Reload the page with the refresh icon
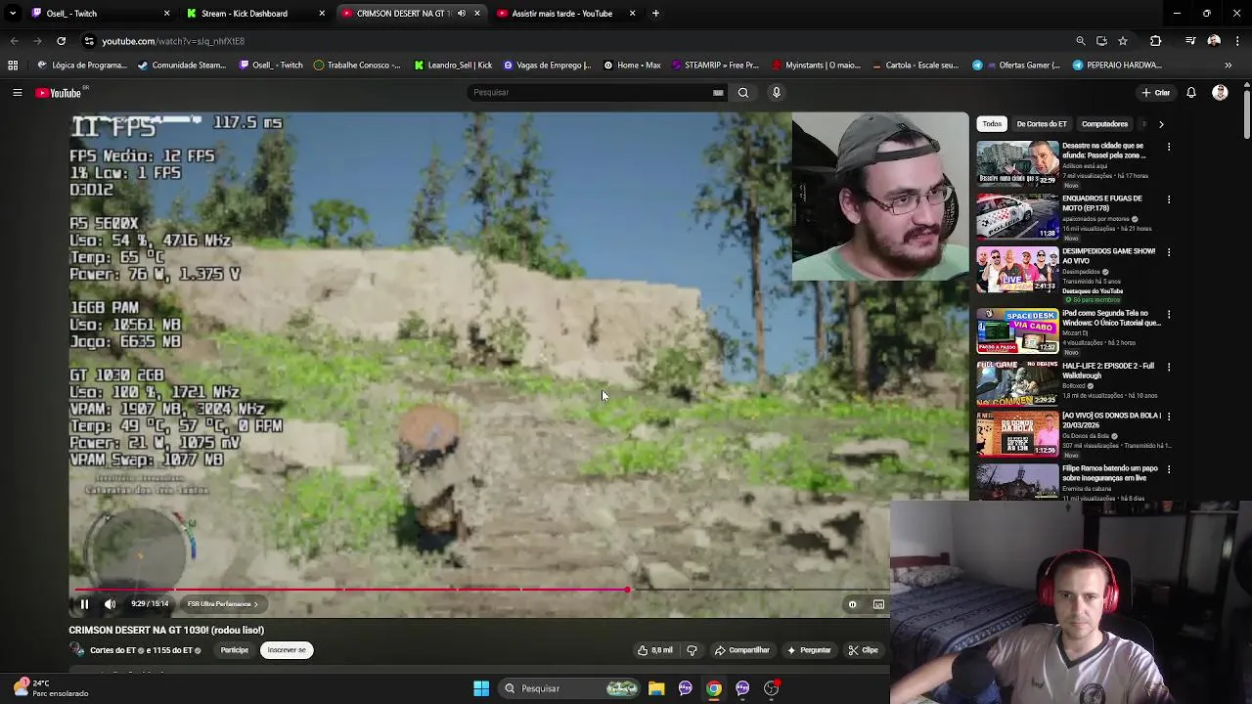1252x704 pixels. pyautogui.click(x=61, y=41)
